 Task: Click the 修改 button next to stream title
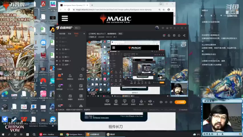point(120,33)
